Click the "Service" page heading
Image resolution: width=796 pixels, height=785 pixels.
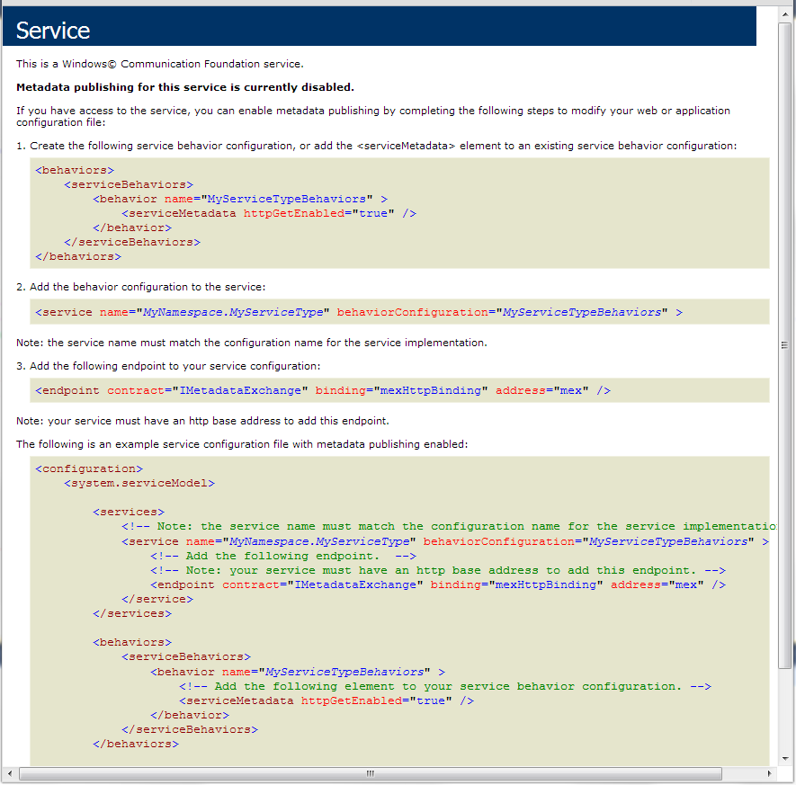tap(53, 31)
